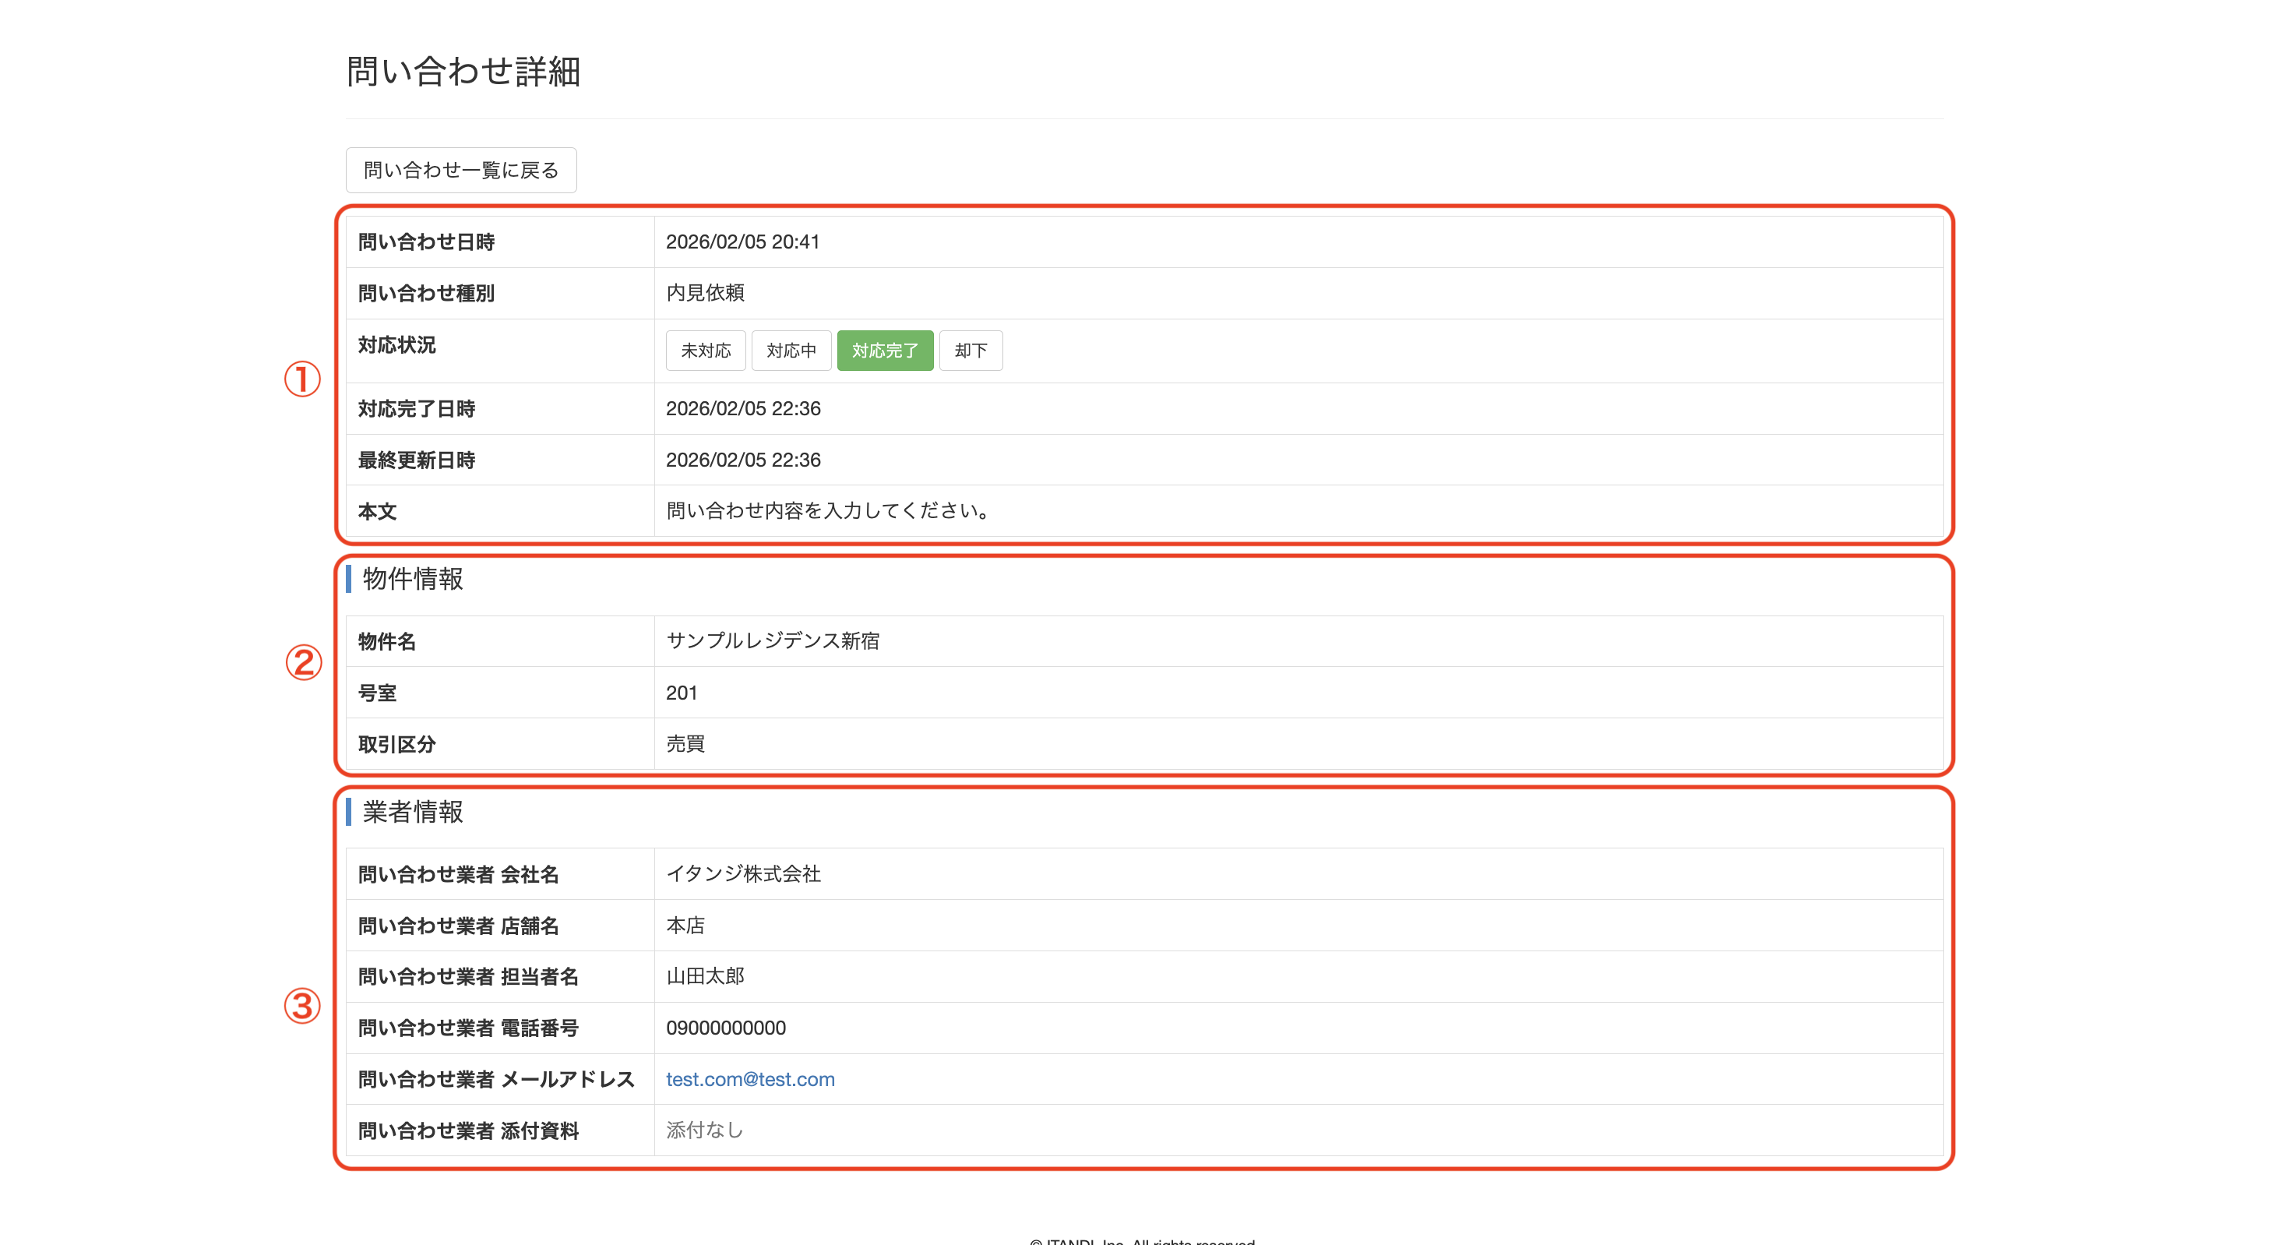Viewport: 2290px width, 1245px height.
Task: Set status to 対応中
Action: point(791,351)
